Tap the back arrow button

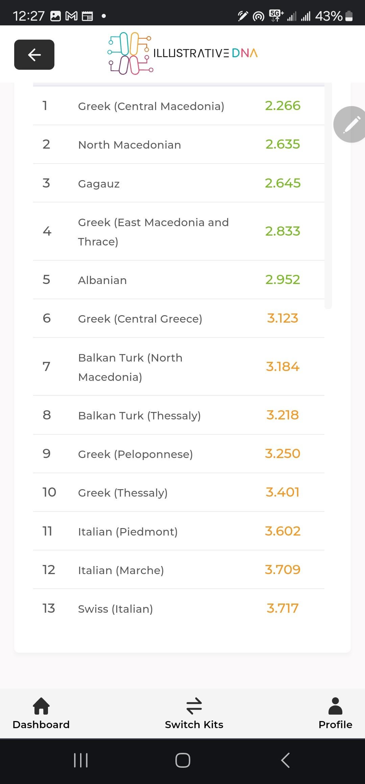34,55
